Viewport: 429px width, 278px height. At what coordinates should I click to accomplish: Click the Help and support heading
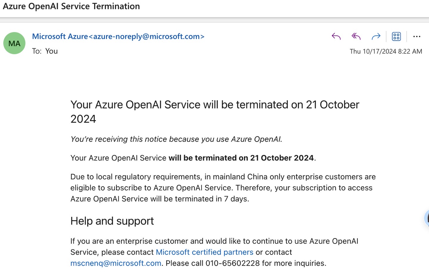click(x=112, y=221)
